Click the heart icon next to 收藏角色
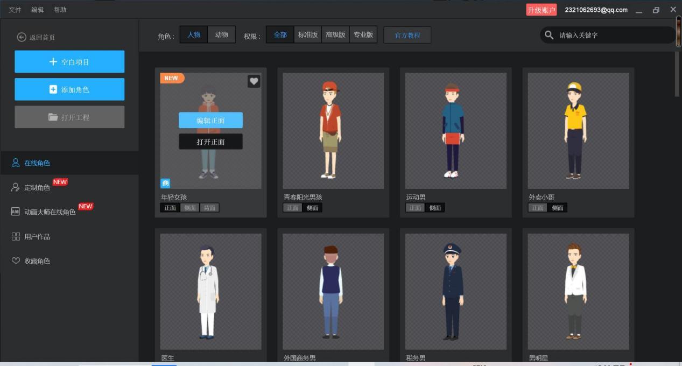The width and height of the screenshot is (682, 366). pos(16,261)
